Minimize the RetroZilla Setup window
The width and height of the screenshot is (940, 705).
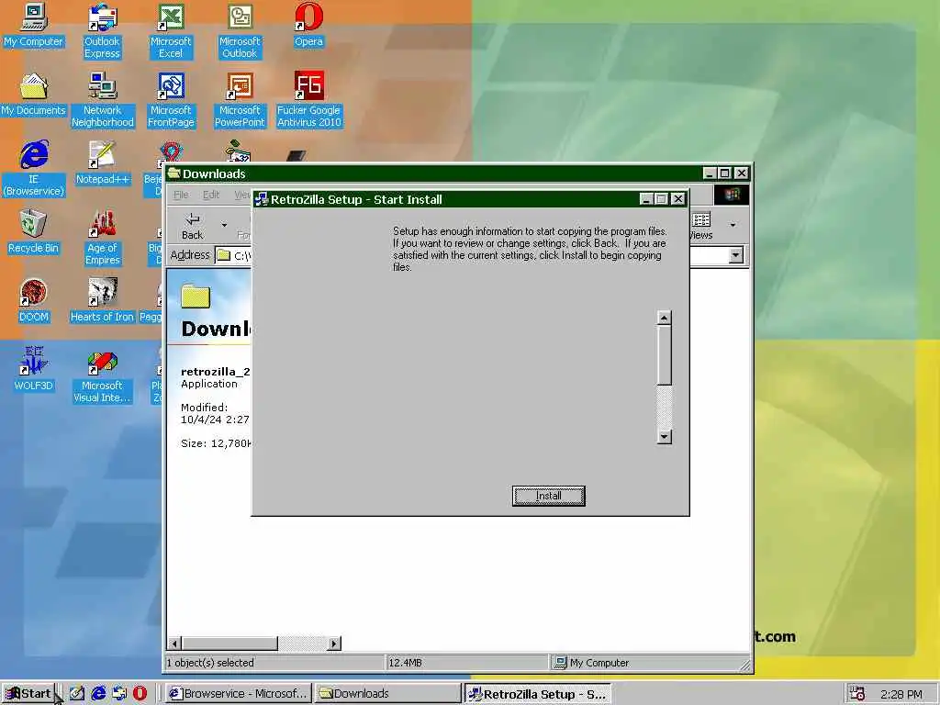click(646, 199)
